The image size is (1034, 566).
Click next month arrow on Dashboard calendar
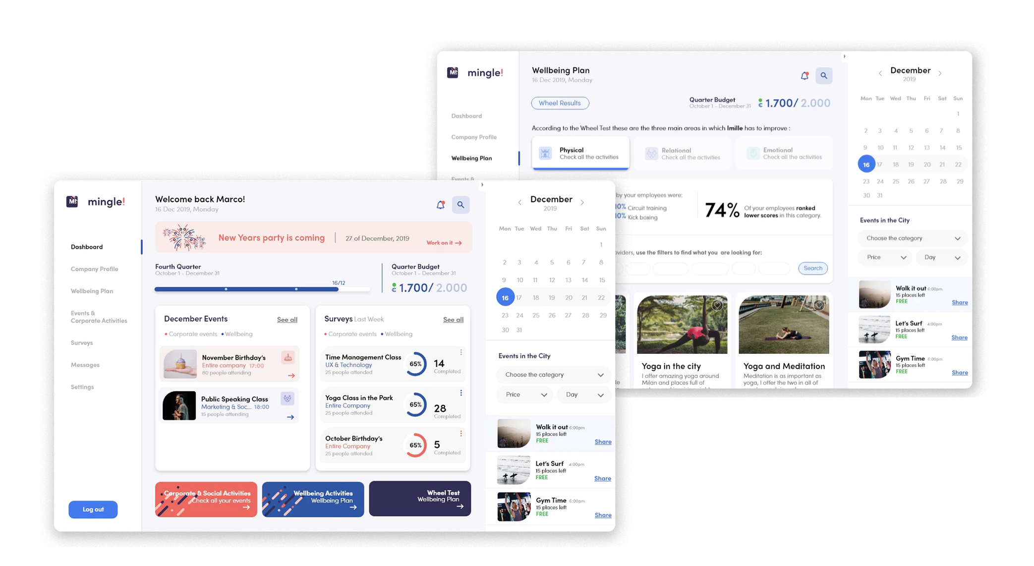pos(582,202)
